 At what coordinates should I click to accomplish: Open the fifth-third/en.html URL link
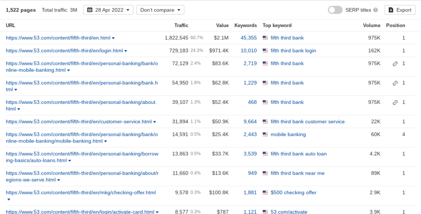(x=58, y=38)
